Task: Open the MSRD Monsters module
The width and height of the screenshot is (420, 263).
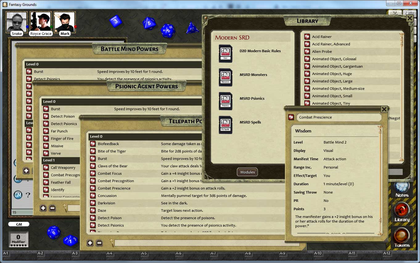Action: (225, 77)
